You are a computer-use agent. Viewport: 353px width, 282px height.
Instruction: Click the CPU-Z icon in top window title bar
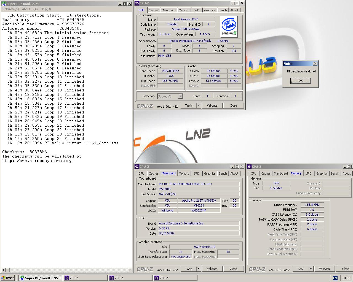tap(137, 3)
